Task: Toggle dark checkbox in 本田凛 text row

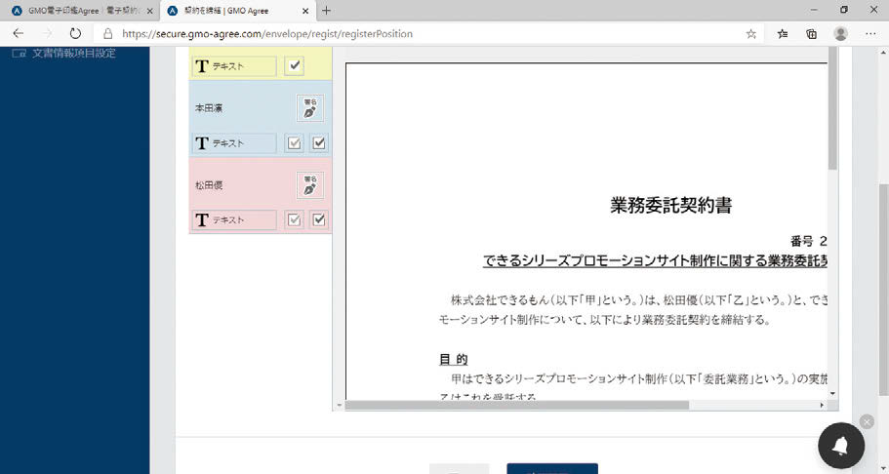Action: [319, 142]
